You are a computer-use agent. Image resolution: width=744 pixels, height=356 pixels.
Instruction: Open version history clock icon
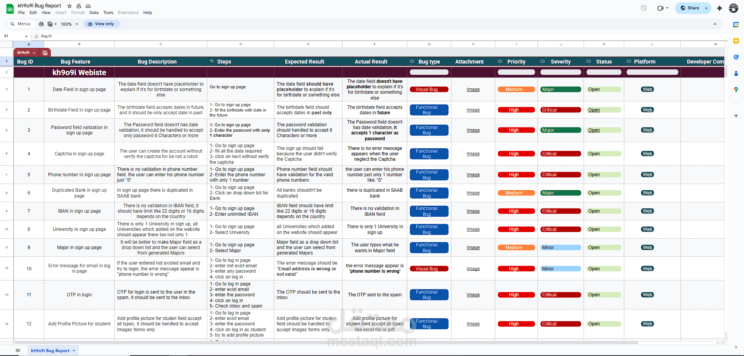click(644, 8)
